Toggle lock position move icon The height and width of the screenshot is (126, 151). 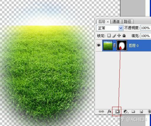(x=119, y=36)
